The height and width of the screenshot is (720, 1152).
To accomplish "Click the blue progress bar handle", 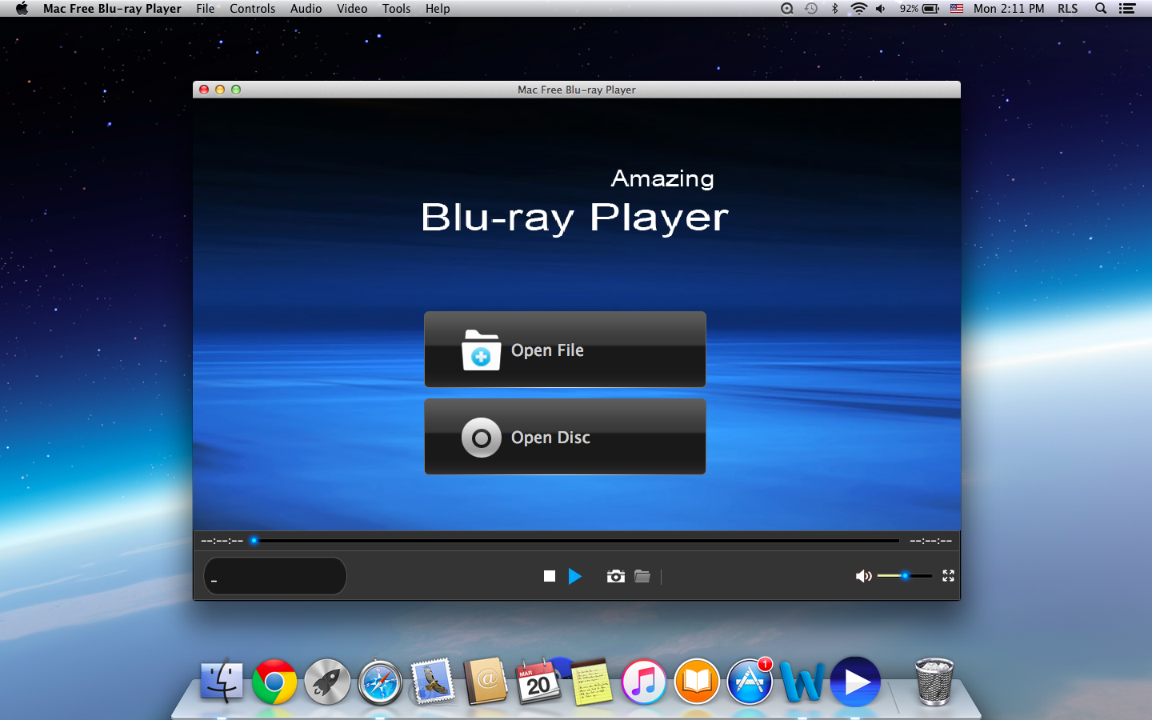I will pyautogui.click(x=254, y=541).
